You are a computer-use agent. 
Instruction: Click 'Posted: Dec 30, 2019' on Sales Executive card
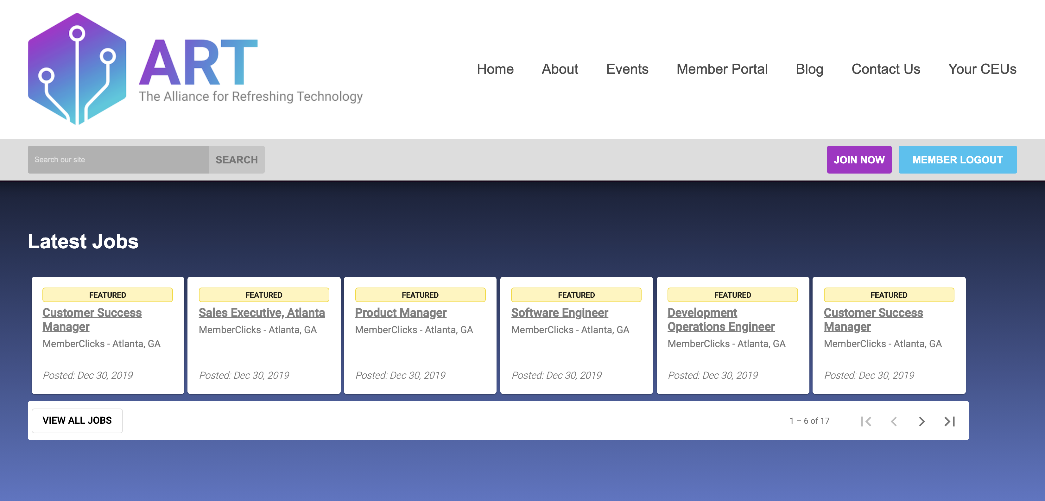[244, 375]
